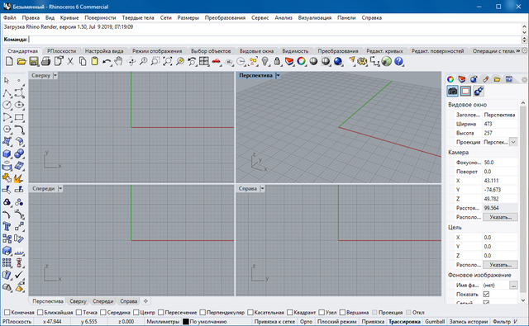Click the Print icon in toolbar
This screenshot has width=529, height=326.
(x=45, y=61)
